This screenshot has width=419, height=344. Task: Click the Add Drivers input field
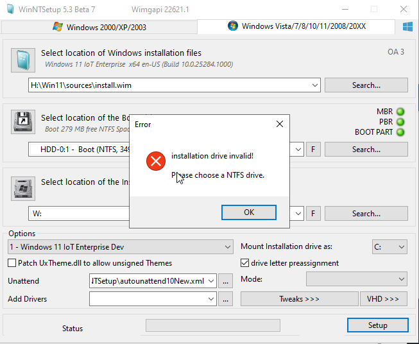pos(153,299)
